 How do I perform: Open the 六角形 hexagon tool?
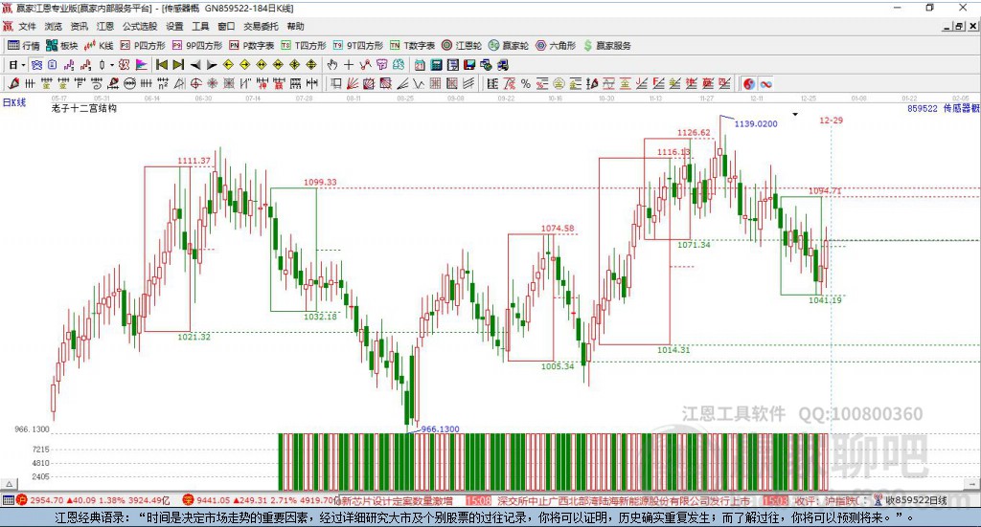tap(556, 46)
